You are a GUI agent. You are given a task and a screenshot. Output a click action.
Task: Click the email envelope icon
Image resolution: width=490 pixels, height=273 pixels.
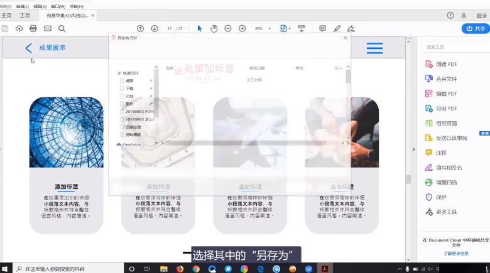(48, 29)
